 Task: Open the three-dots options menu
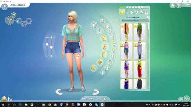pyautogui.click(x=189, y=5)
